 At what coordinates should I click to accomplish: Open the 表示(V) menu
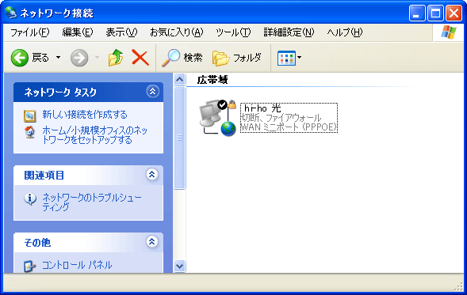pos(121,32)
